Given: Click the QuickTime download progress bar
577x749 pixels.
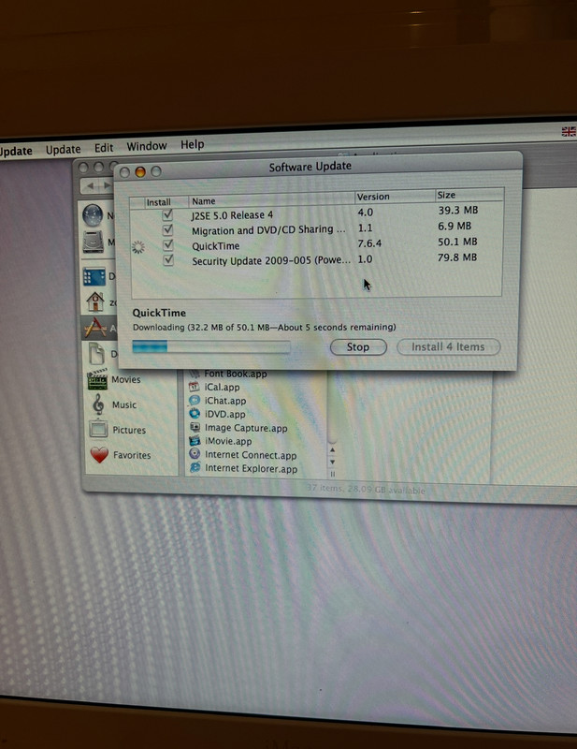Looking at the screenshot, I should (x=211, y=346).
